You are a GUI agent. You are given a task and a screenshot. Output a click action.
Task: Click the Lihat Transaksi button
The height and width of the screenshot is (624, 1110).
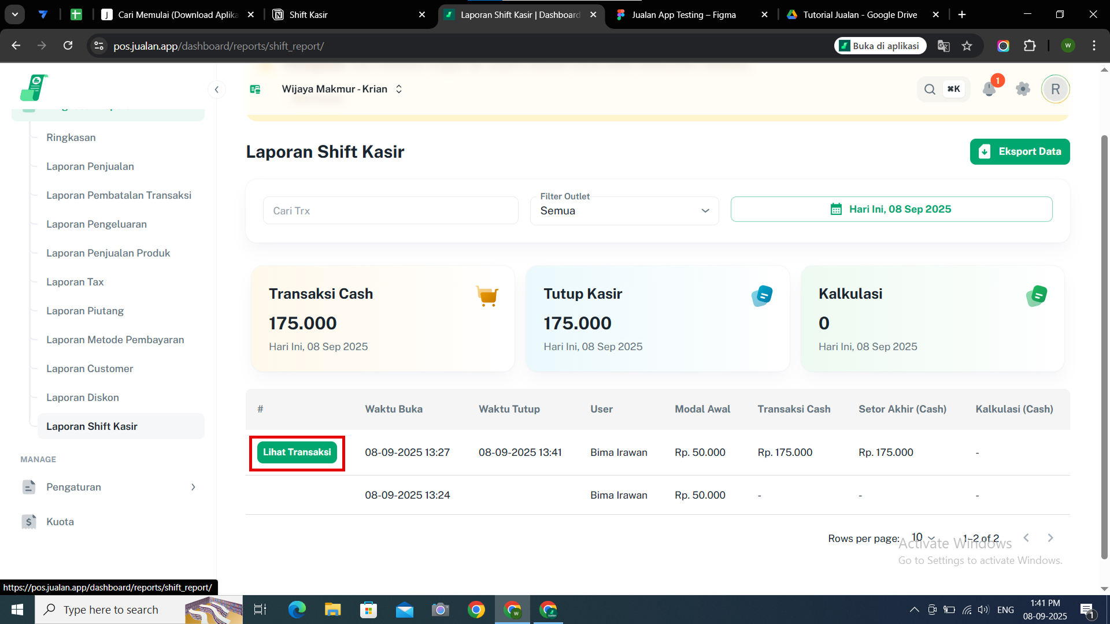(297, 452)
